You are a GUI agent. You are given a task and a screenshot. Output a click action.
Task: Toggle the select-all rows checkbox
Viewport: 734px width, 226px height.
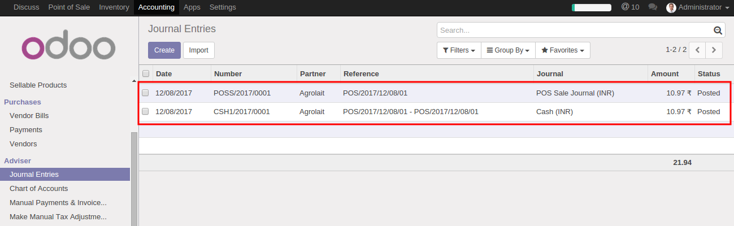(146, 73)
